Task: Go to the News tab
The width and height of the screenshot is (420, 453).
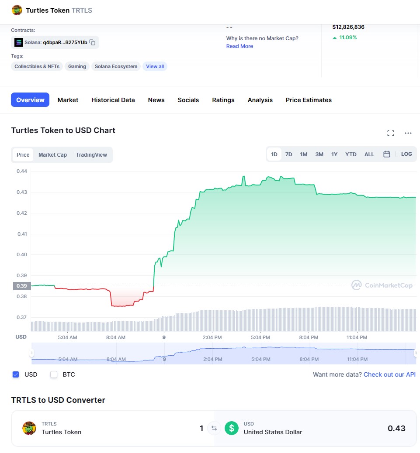Action: [156, 100]
